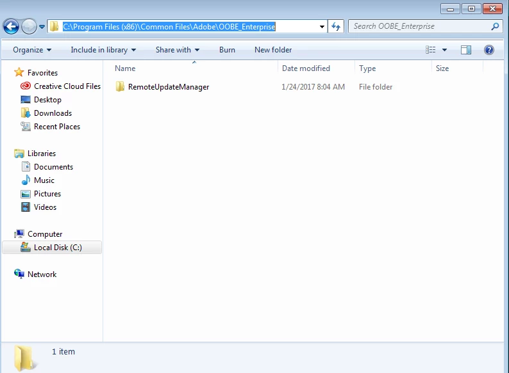Maximize the Explorer window

click(471, 9)
